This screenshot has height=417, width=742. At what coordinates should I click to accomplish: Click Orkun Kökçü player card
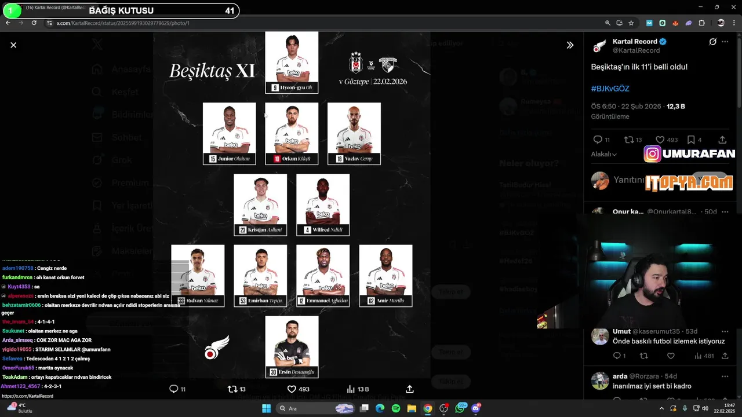pos(292,134)
